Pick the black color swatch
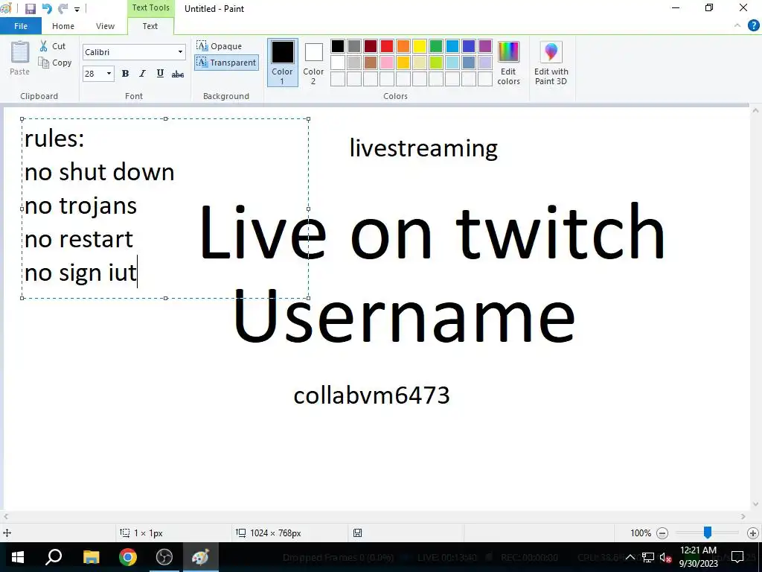The height and width of the screenshot is (572, 762). [338, 46]
